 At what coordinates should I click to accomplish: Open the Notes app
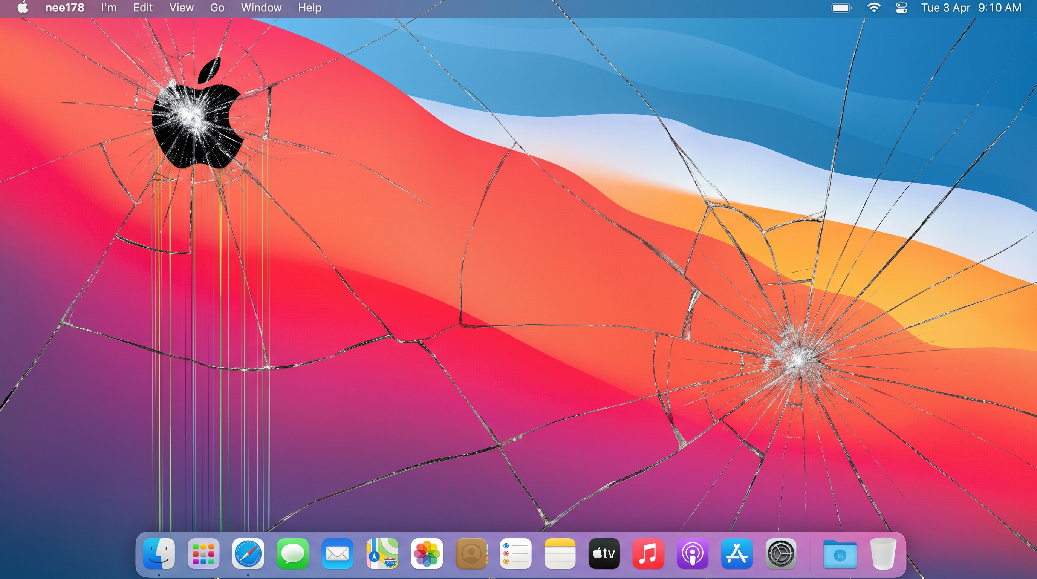560,554
